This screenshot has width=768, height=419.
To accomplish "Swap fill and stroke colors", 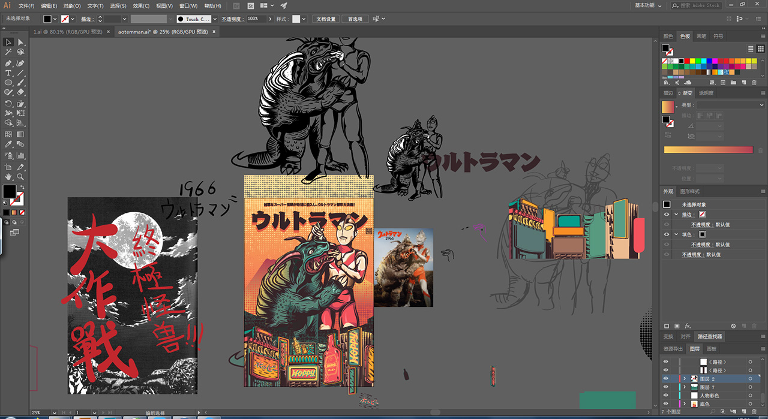I will (x=23, y=187).
